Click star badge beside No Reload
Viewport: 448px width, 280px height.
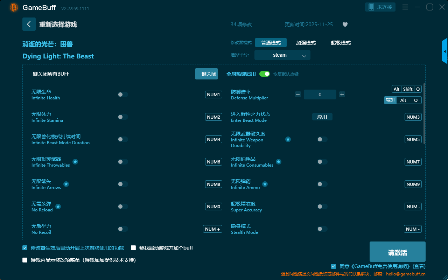pos(58,206)
